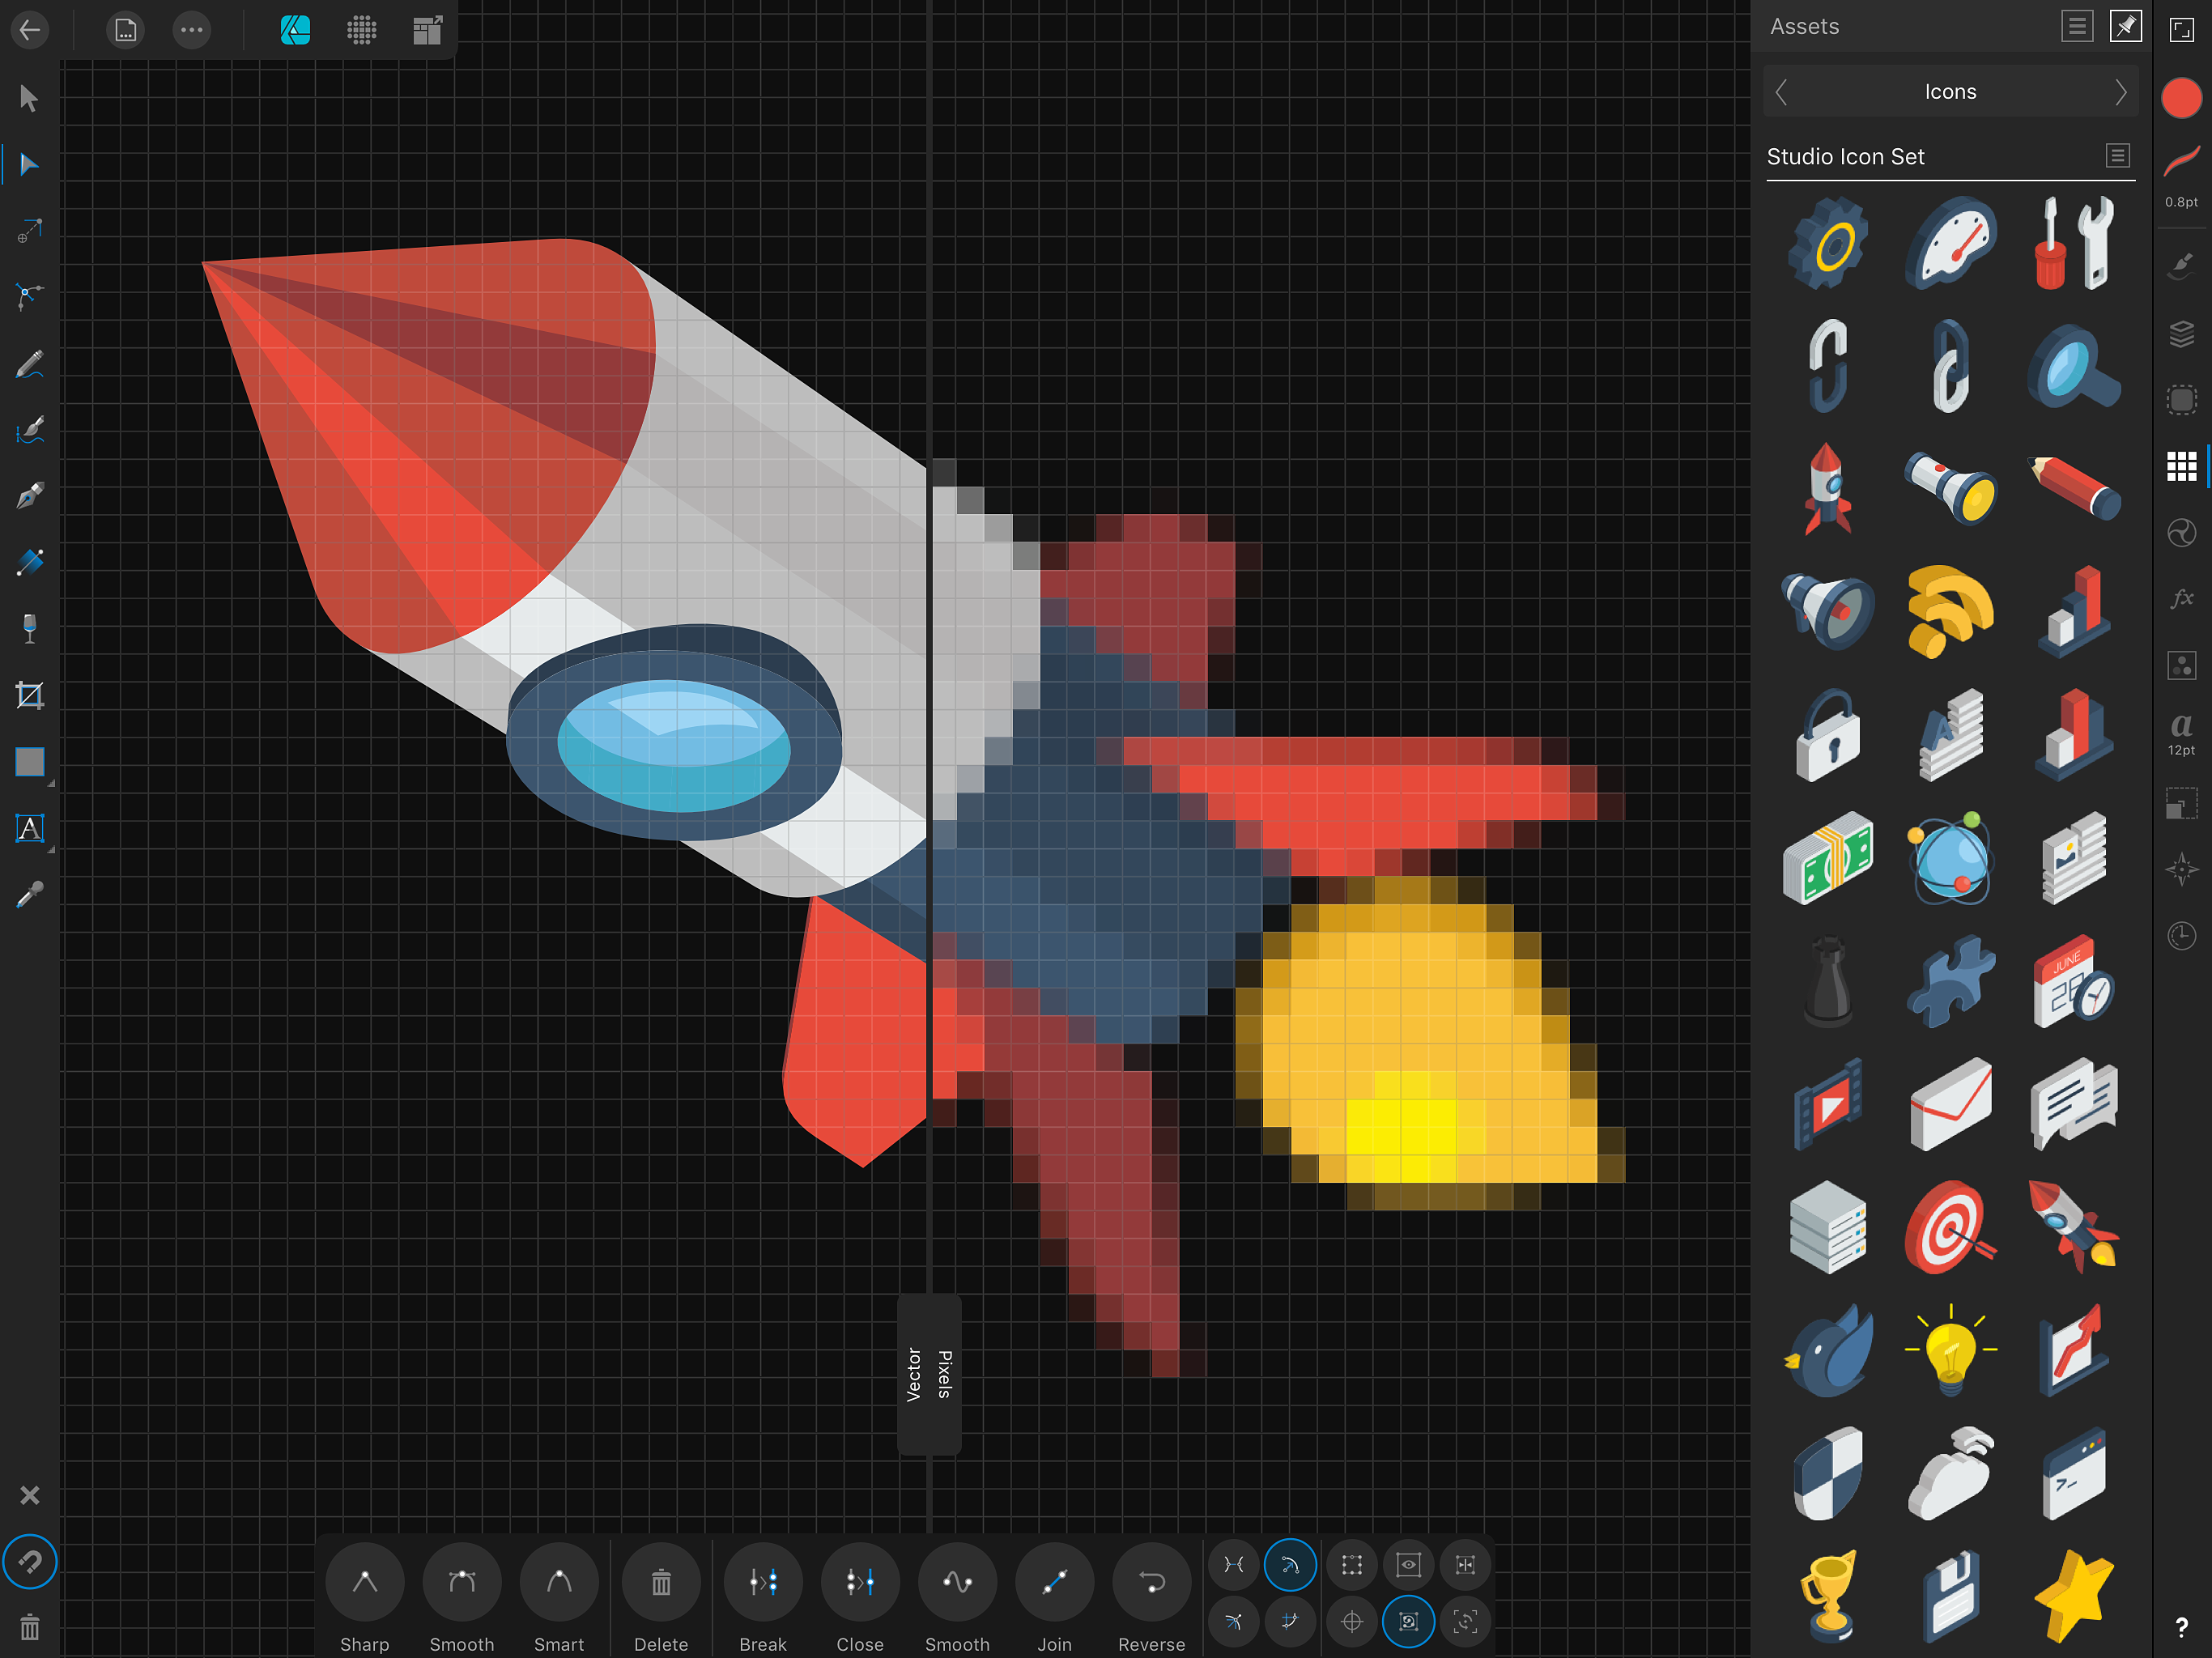Select the Crop tool in left toolbar
The height and width of the screenshot is (1658, 2212).
pyautogui.click(x=30, y=695)
